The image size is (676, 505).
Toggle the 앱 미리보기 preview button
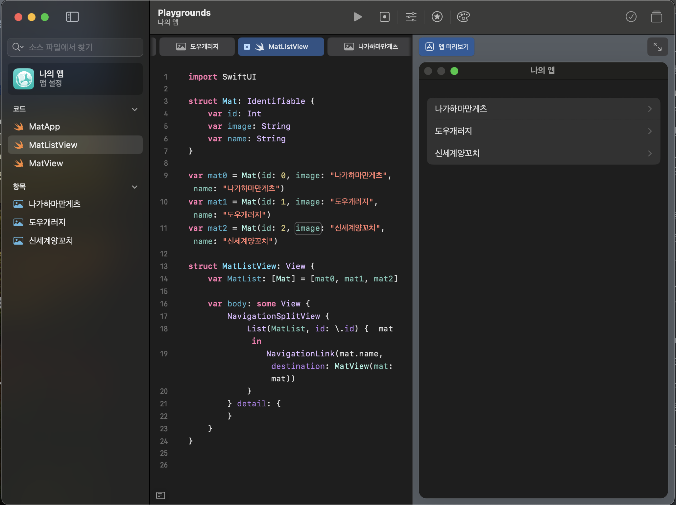coord(447,47)
